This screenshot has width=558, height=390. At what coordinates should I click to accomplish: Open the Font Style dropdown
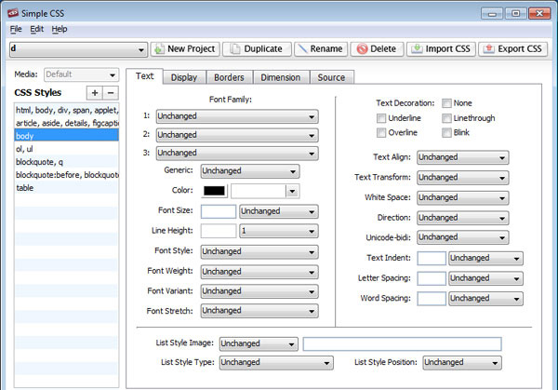tap(259, 252)
